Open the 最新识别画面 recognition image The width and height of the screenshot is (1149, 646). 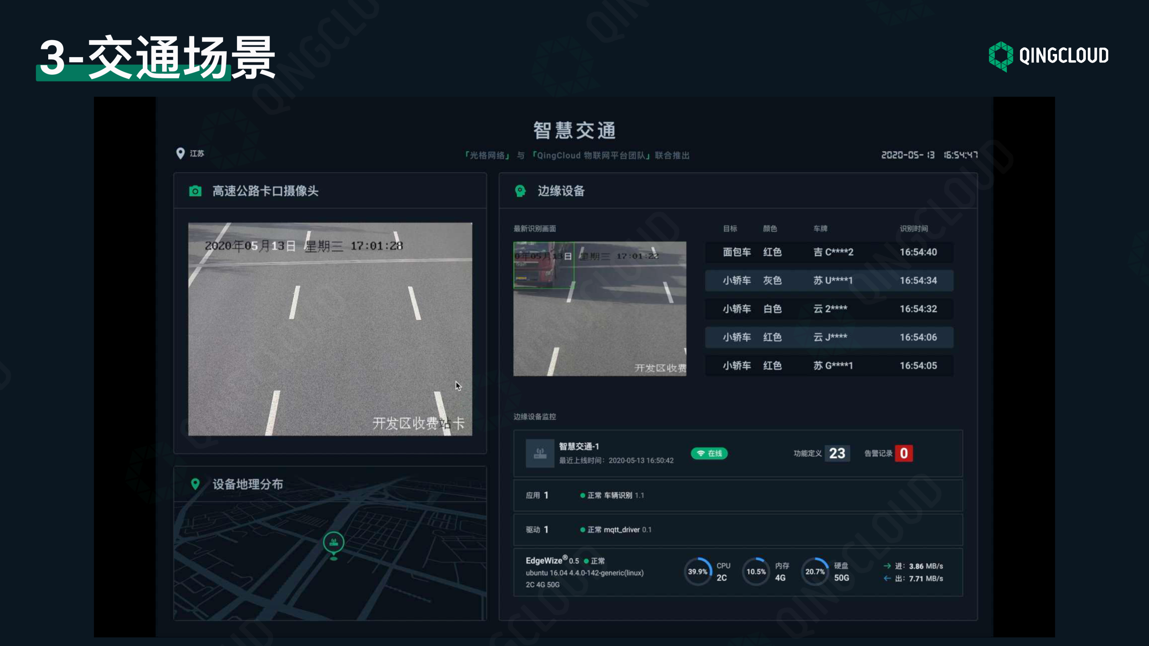point(599,309)
